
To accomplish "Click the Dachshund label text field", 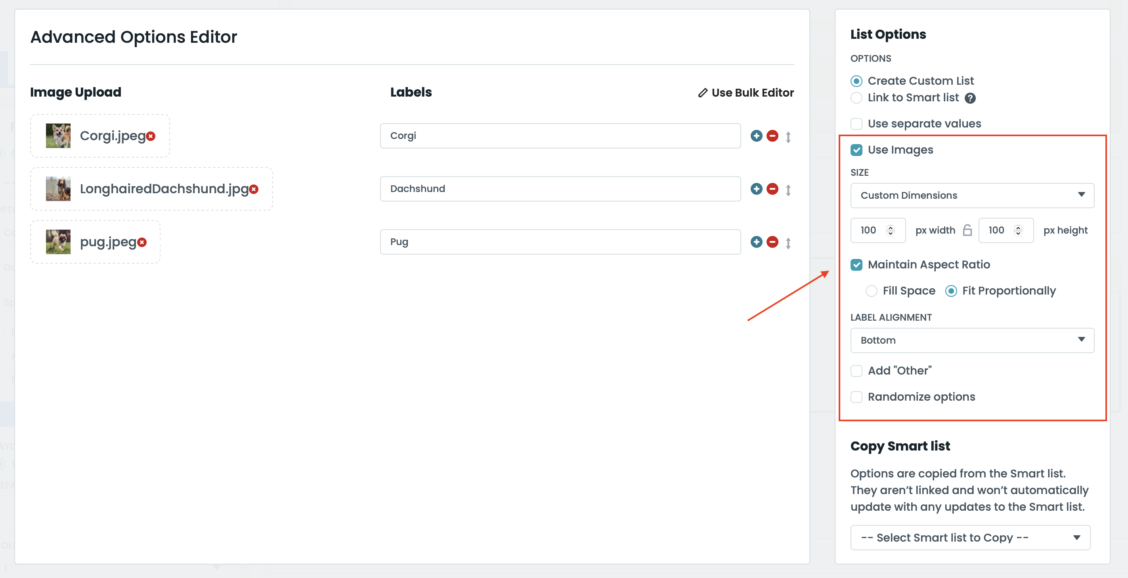I will pos(560,188).
